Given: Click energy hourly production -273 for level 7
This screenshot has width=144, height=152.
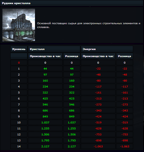Looking at the screenshot, I should [x=98, y=105].
